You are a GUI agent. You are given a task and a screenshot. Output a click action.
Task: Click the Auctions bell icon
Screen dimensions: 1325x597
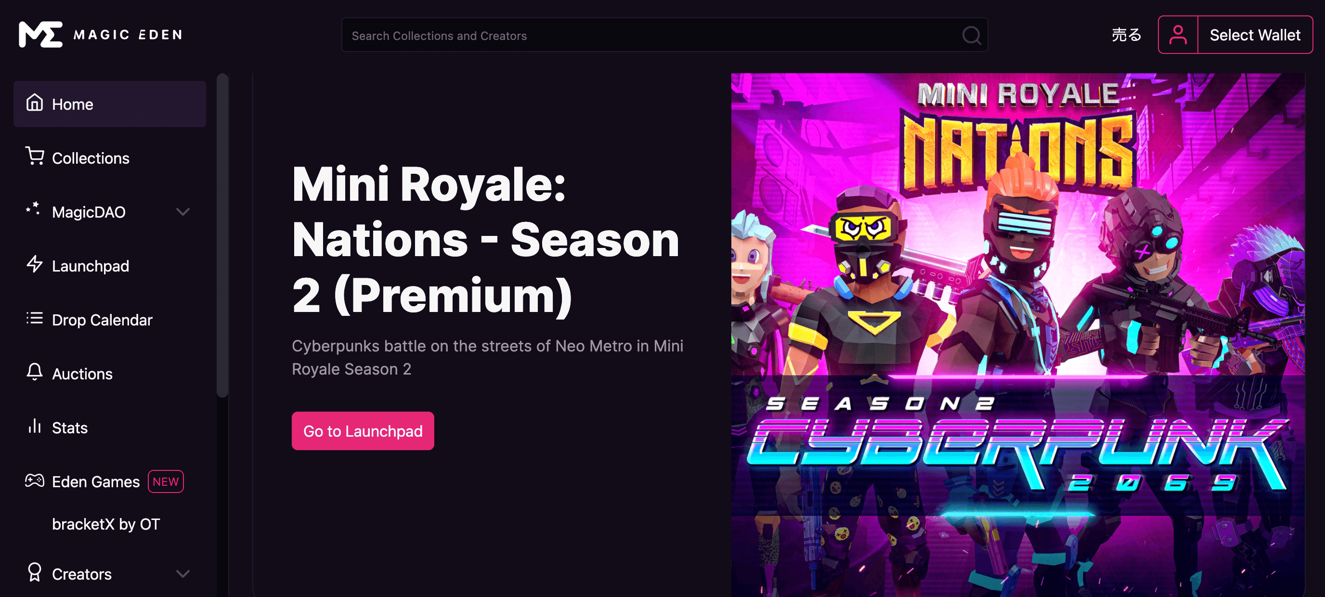pos(35,372)
